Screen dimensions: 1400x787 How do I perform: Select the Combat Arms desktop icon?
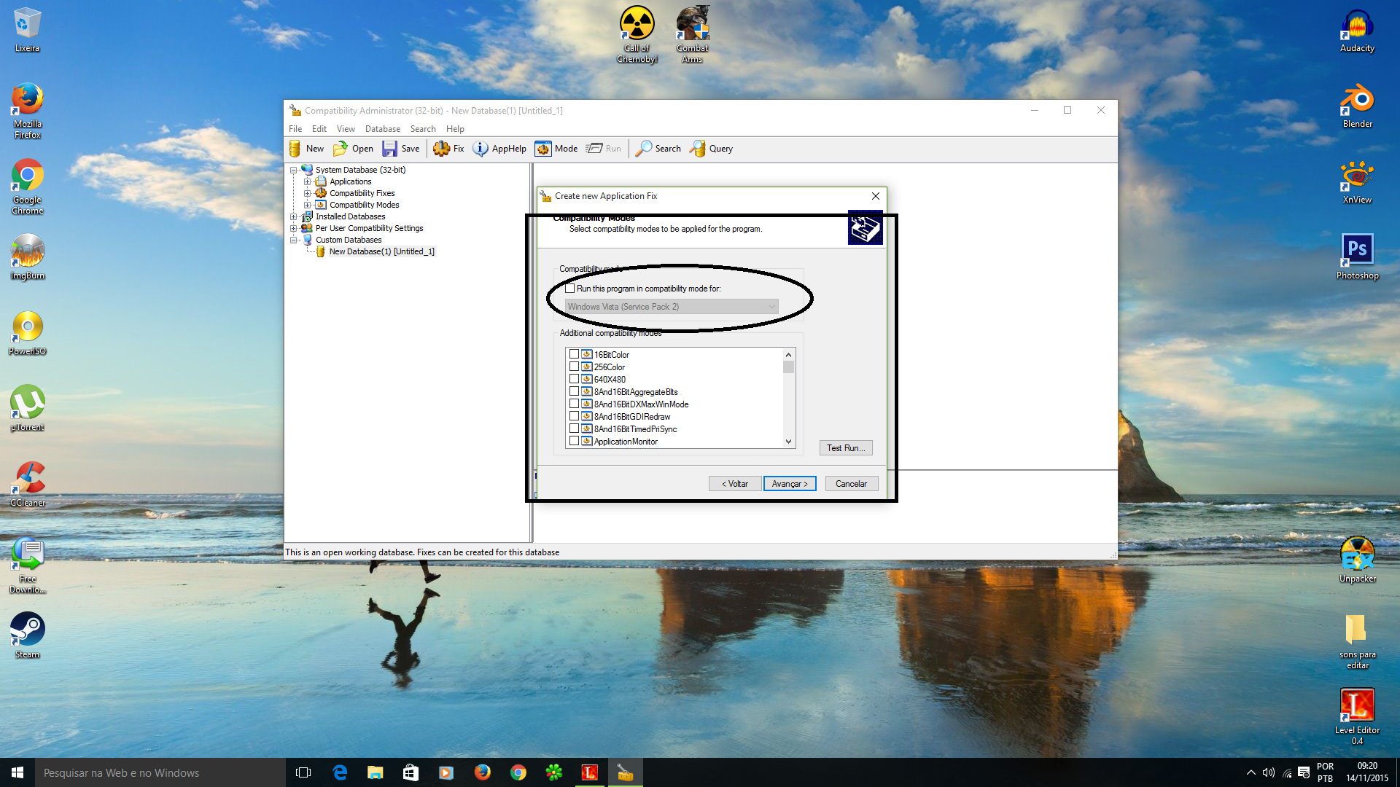click(x=693, y=35)
